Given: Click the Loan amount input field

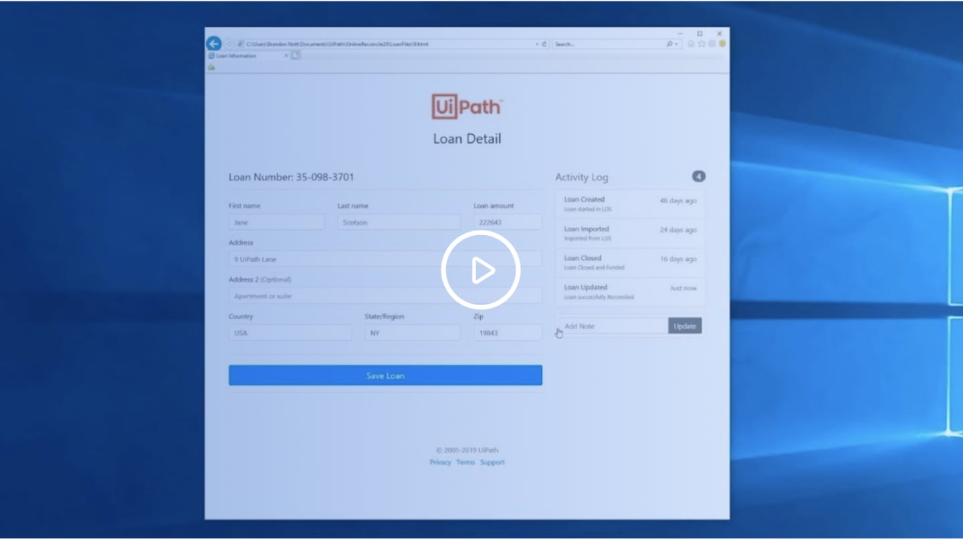Looking at the screenshot, I should pos(508,222).
